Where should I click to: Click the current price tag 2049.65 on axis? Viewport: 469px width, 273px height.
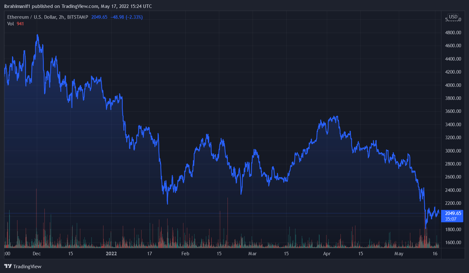453,213
